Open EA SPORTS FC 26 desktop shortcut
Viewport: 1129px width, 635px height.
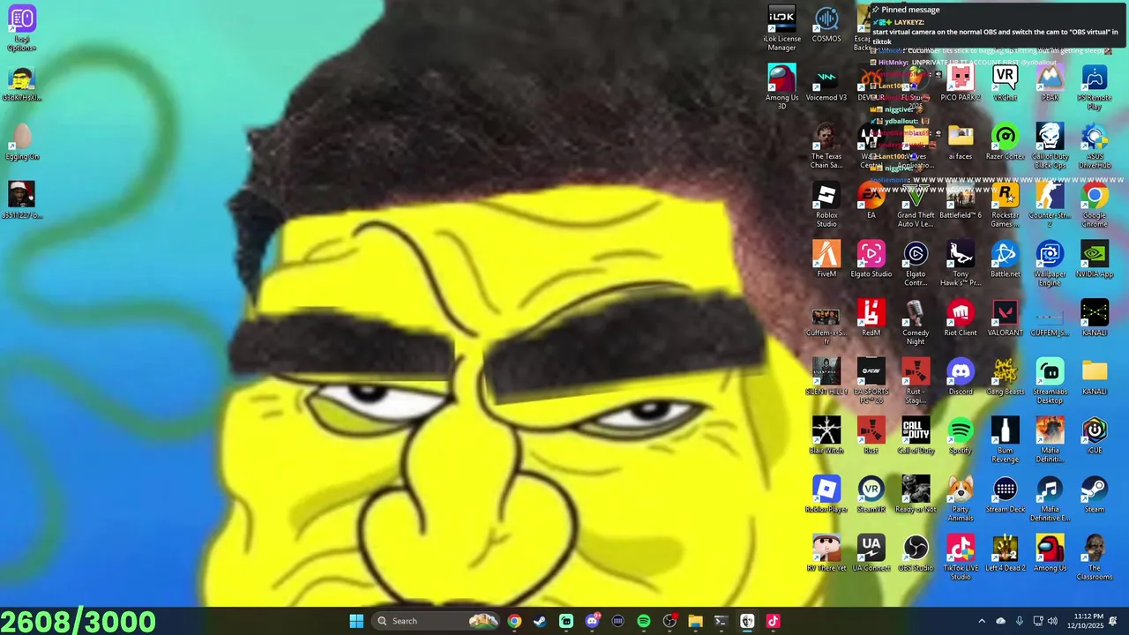[871, 382]
